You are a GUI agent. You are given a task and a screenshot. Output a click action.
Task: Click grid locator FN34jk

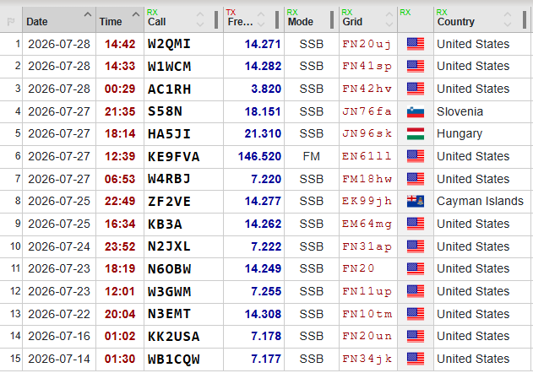point(367,359)
